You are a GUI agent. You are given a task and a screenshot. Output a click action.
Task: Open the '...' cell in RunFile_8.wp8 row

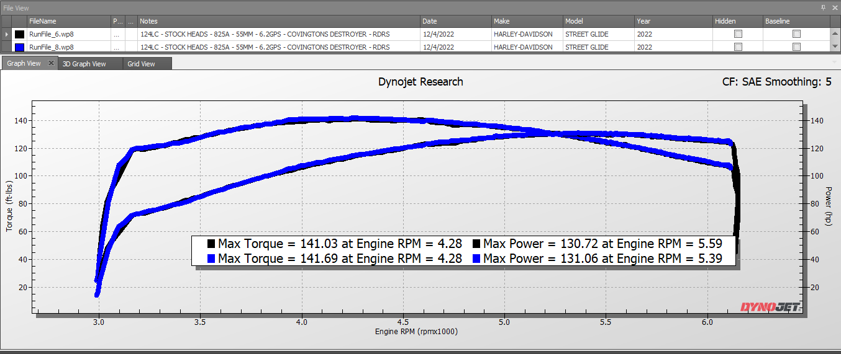click(118, 47)
